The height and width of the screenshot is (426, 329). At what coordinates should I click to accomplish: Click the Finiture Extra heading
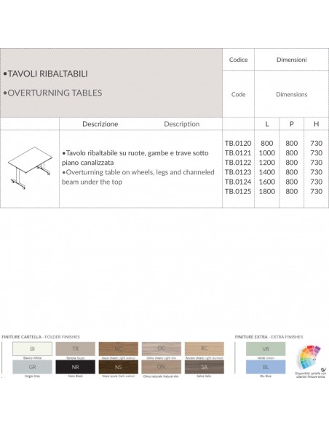251,337
